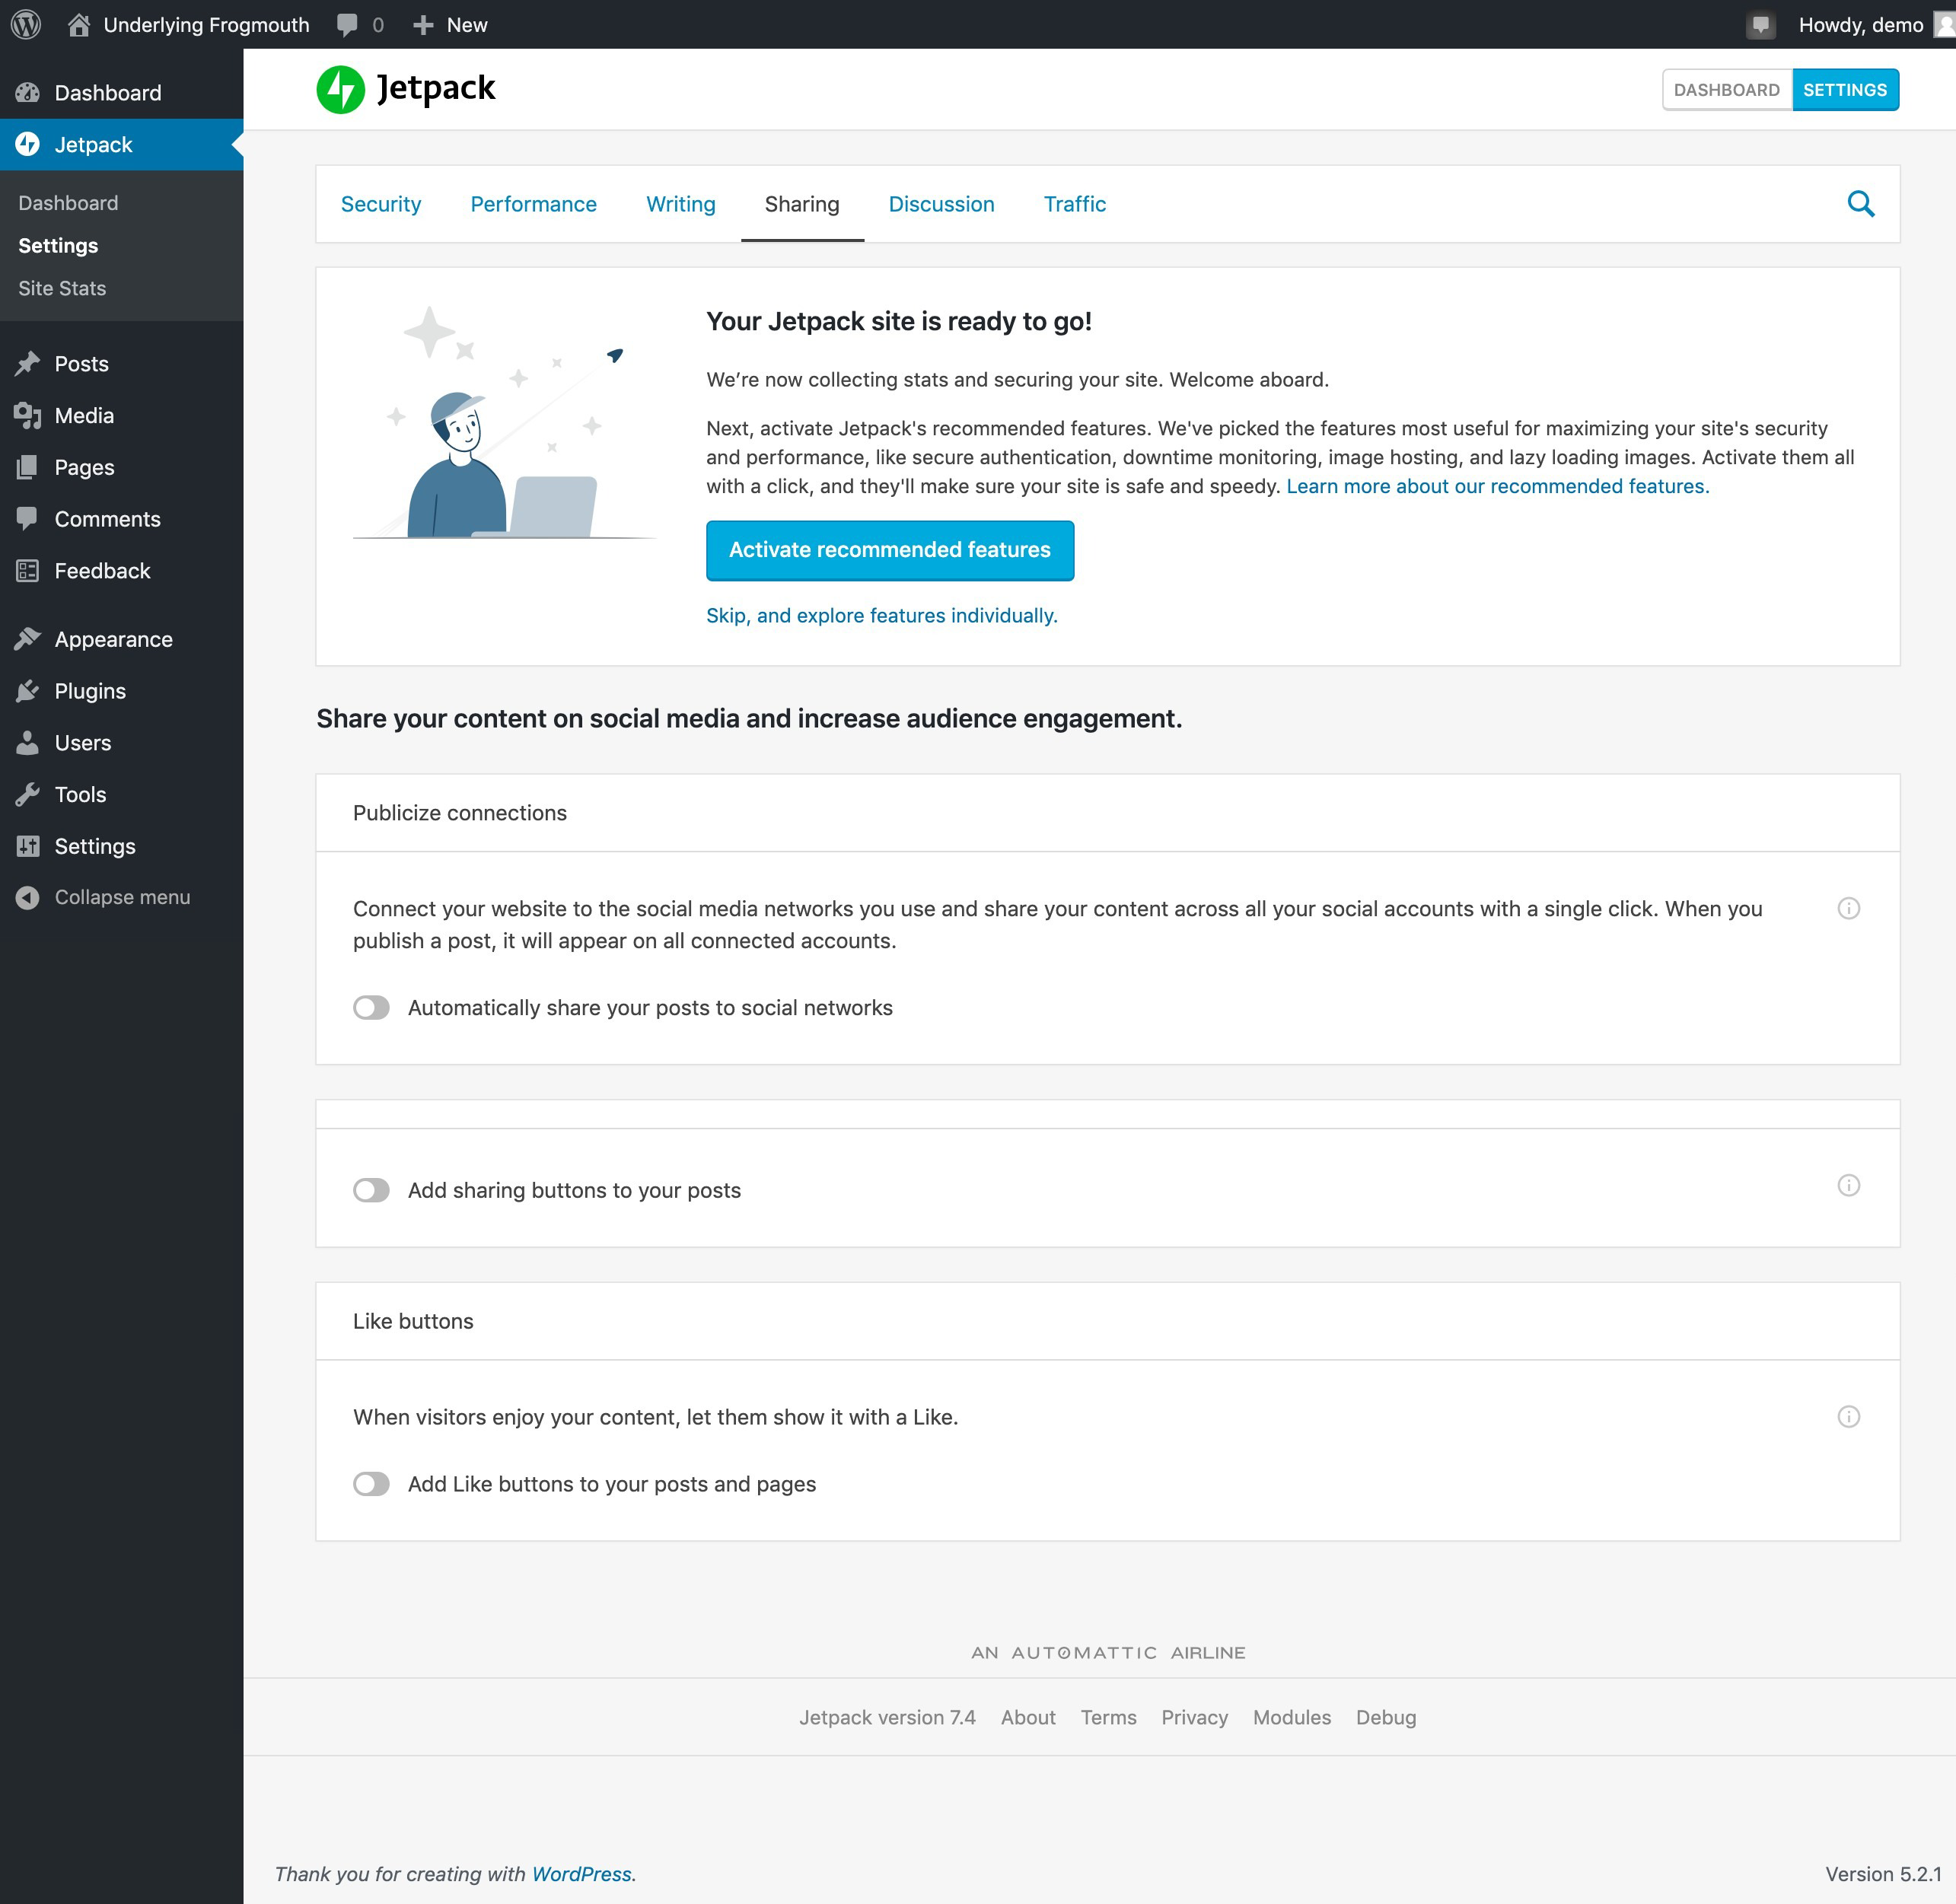Open the comments bubble icon in the admin bar
The width and height of the screenshot is (1956, 1904).
pyautogui.click(x=348, y=25)
